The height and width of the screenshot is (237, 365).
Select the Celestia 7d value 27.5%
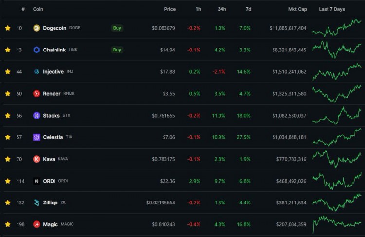[243, 137]
